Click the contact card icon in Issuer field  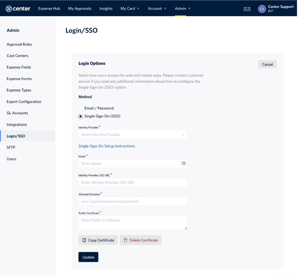183,163
